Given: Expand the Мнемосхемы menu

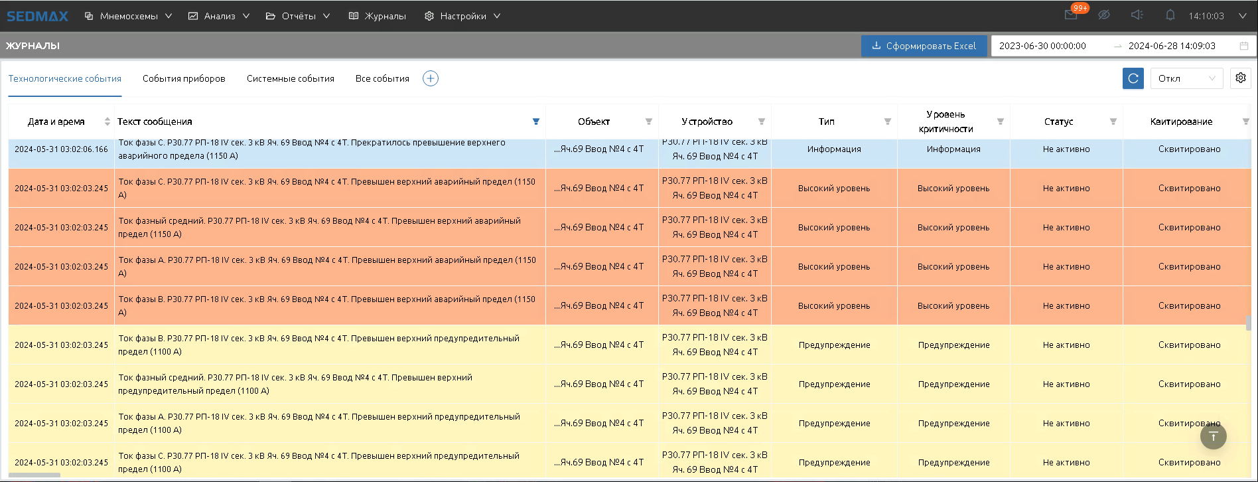Looking at the screenshot, I should click(x=128, y=16).
